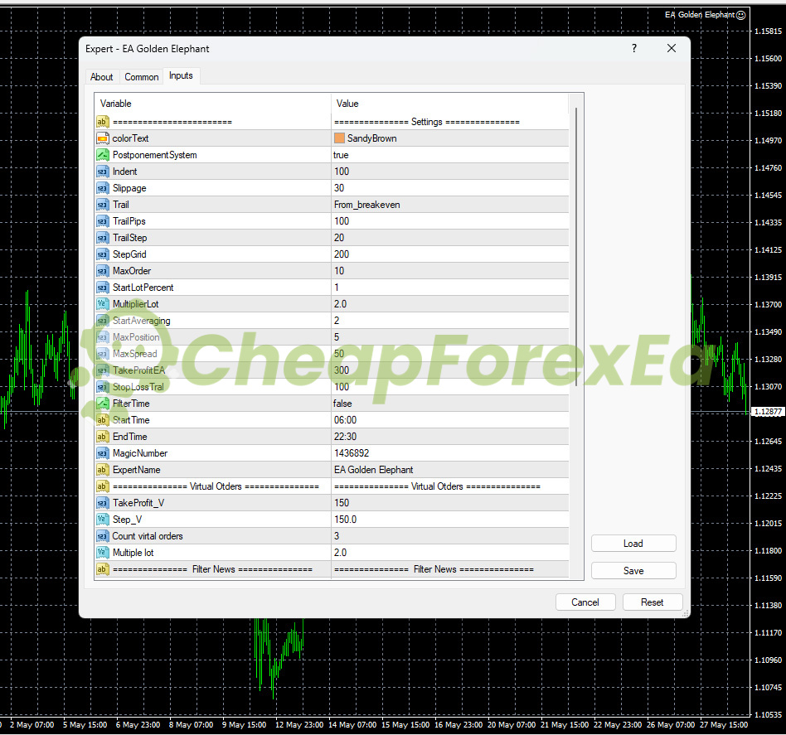Screen dimensions: 786x735
Task: Click the Count virtal orders type icon
Action: 102,535
